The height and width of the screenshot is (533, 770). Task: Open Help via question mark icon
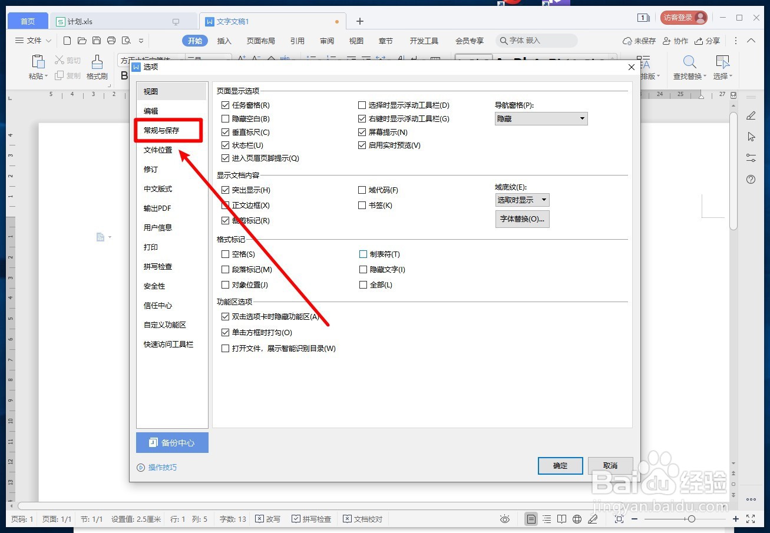click(x=751, y=180)
